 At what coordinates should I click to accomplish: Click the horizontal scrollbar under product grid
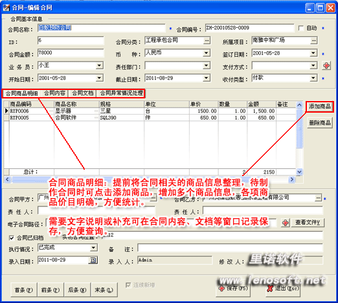coord(150,179)
